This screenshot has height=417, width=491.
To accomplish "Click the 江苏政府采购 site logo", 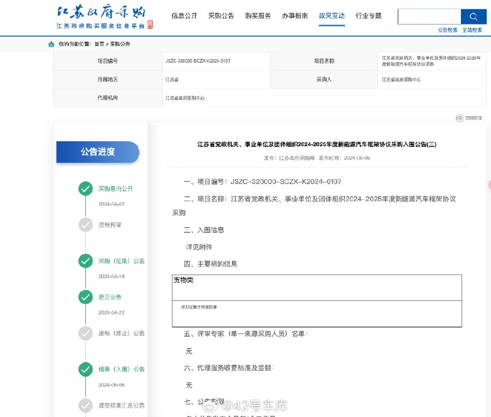I will click(x=104, y=17).
